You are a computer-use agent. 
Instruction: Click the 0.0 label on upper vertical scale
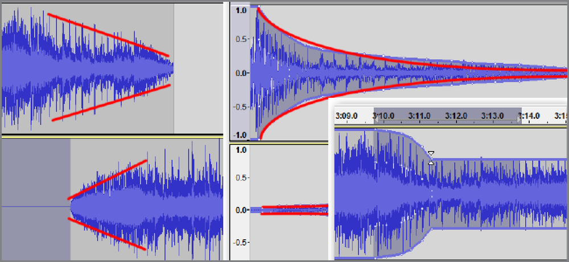click(x=241, y=73)
